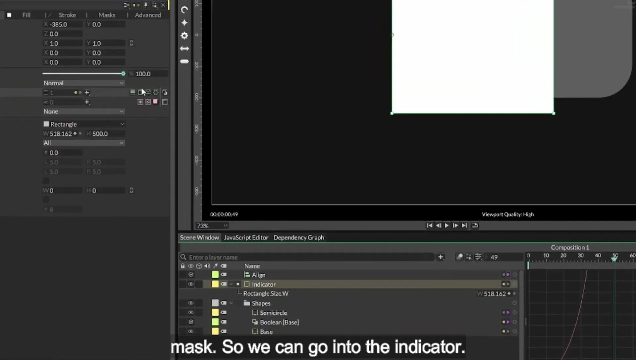Screen dimensions: 636x360
Task: Open the Dependency Graph tab
Action: coord(299,238)
